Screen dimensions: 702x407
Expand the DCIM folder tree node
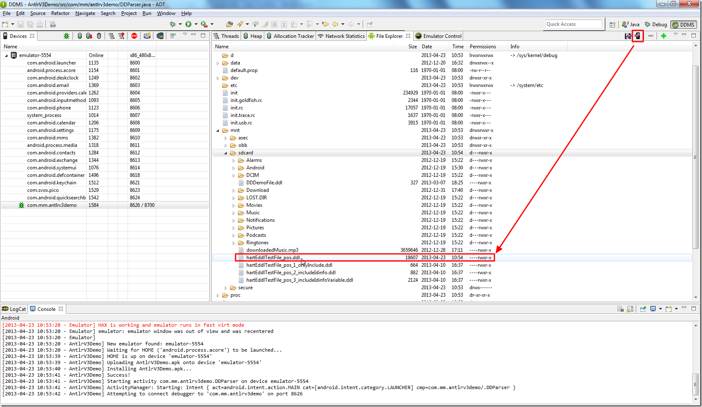233,176
